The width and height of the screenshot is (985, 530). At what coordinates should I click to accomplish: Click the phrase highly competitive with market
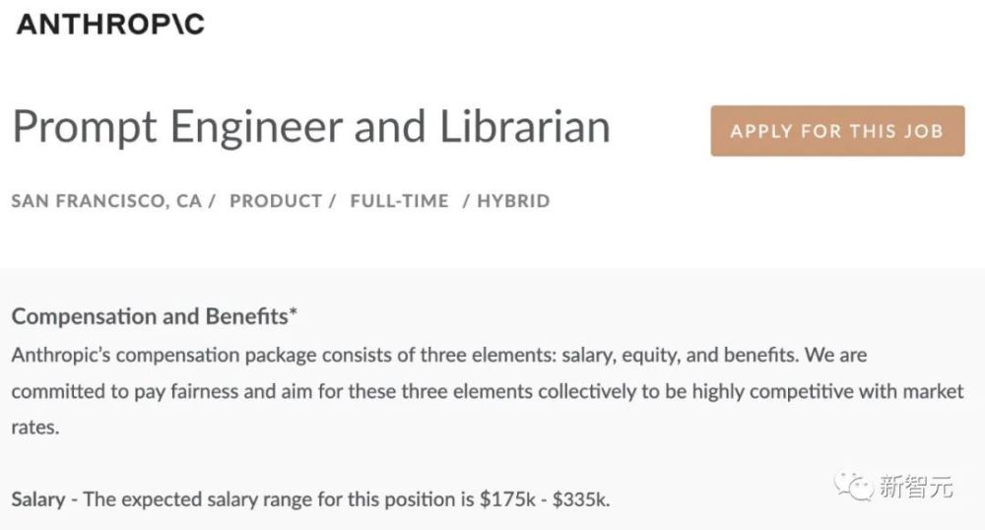(828, 392)
